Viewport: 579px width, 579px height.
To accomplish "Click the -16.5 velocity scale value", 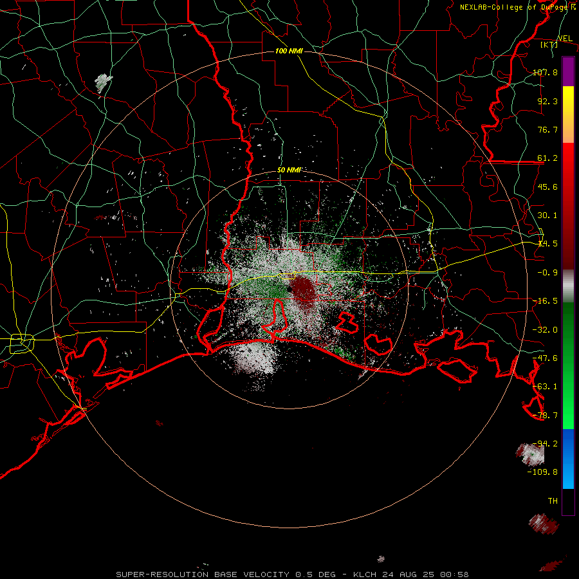I will pos(545,301).
